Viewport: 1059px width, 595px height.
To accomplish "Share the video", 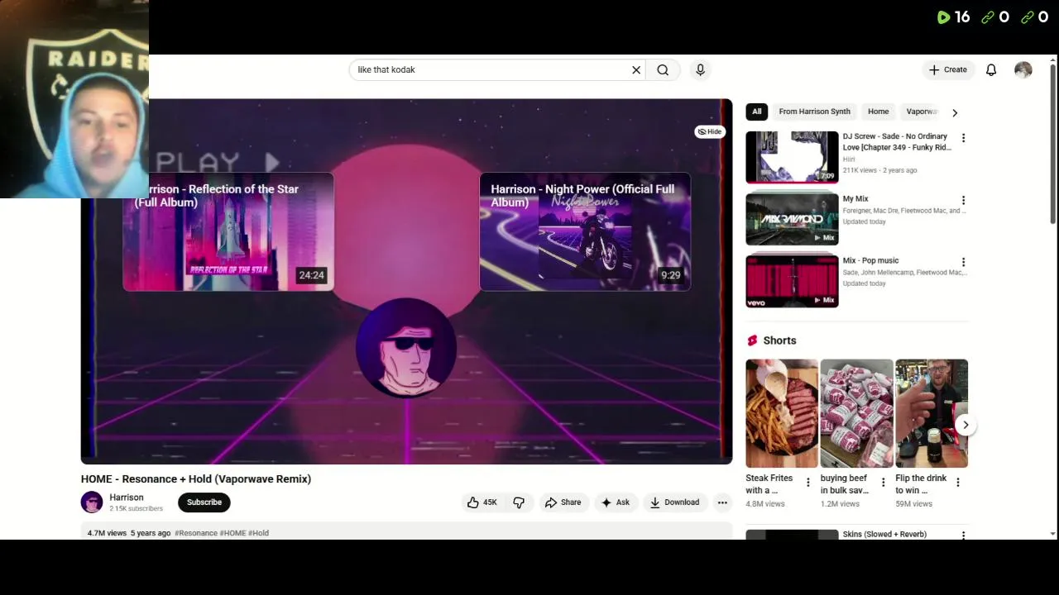I will [x=563, y=502].
